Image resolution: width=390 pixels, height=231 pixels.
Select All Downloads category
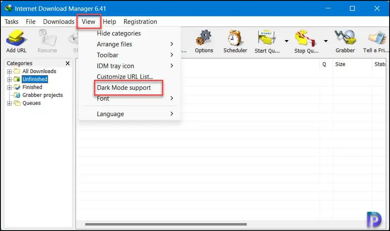[39, 71]
